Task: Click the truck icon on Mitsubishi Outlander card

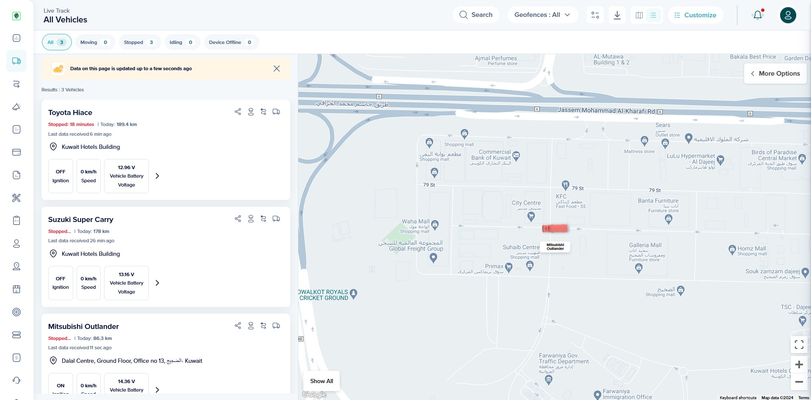Action: tap(276, 326)
